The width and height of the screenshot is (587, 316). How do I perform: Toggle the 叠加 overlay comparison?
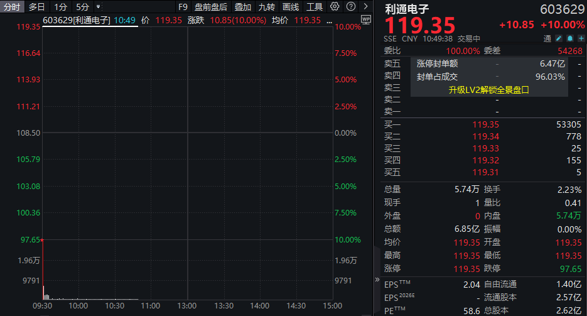242,7
